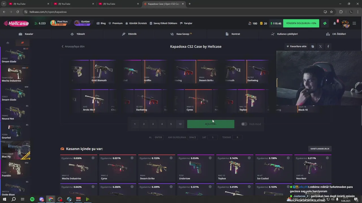Open the Gunlaw event
This screenshot has height=203, width=362.
[82, 23]
